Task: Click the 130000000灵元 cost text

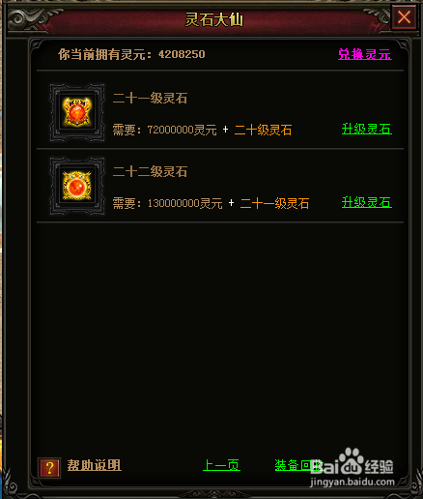Action: [x=185, y=203]
